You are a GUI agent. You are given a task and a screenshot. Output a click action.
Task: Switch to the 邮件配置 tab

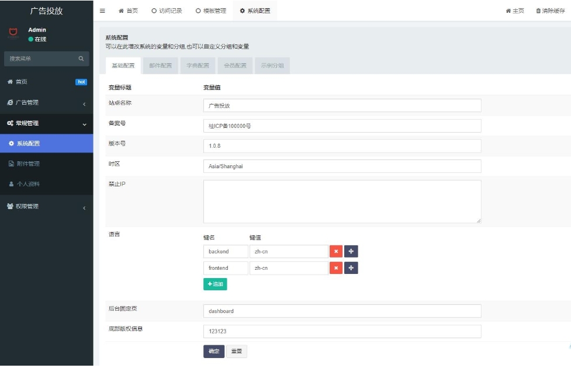[x=160, y=65]
